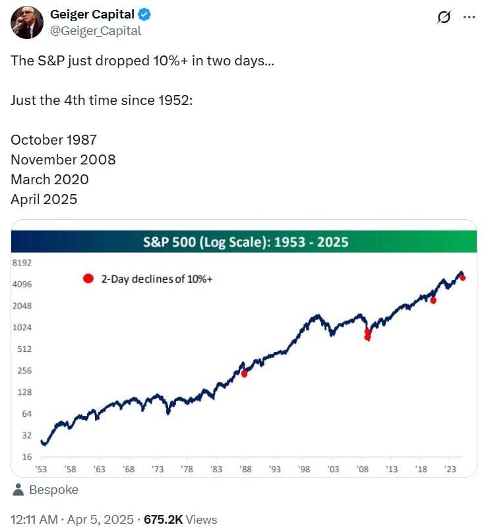Viewport: 488px width, 527px height.
Task: Click the 2020 red marker on the chart
Action: tap(433, 300)
